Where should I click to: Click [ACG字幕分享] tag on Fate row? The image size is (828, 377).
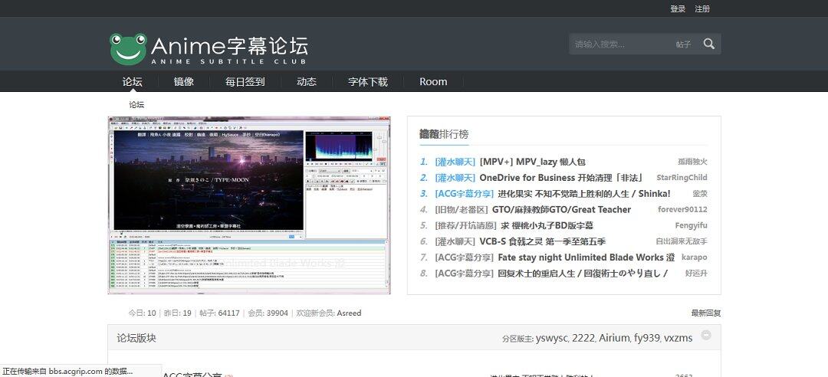(x=464, y=257)
